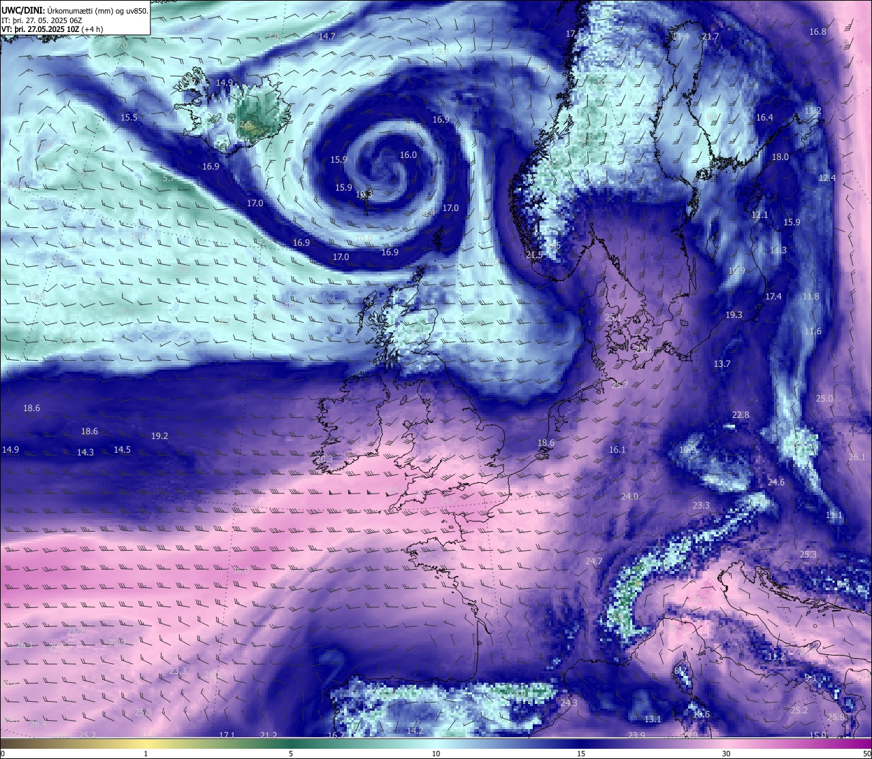This screenshot has height=759, width=872.
Task: Click the 22.8 value label
Action: tap(741, 415)
